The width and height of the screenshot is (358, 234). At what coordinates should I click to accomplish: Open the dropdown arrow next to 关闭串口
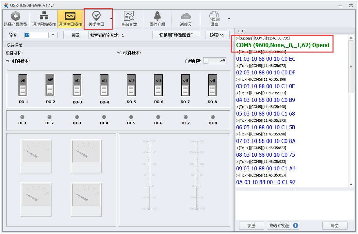(x=111, y=19)
